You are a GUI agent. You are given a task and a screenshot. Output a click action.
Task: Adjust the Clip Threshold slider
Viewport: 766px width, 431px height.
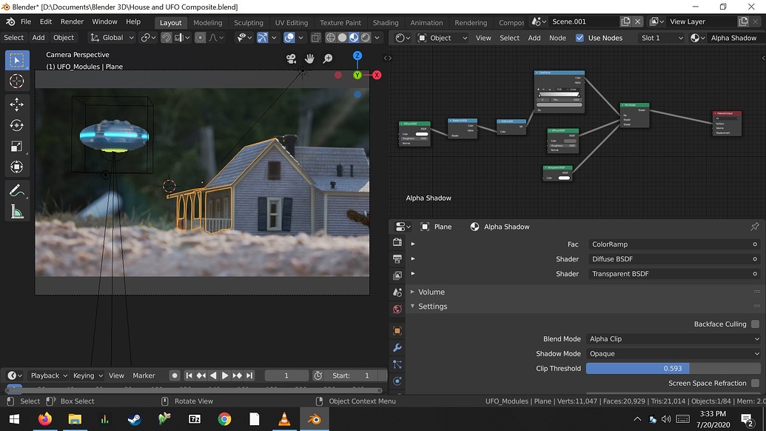673,369
